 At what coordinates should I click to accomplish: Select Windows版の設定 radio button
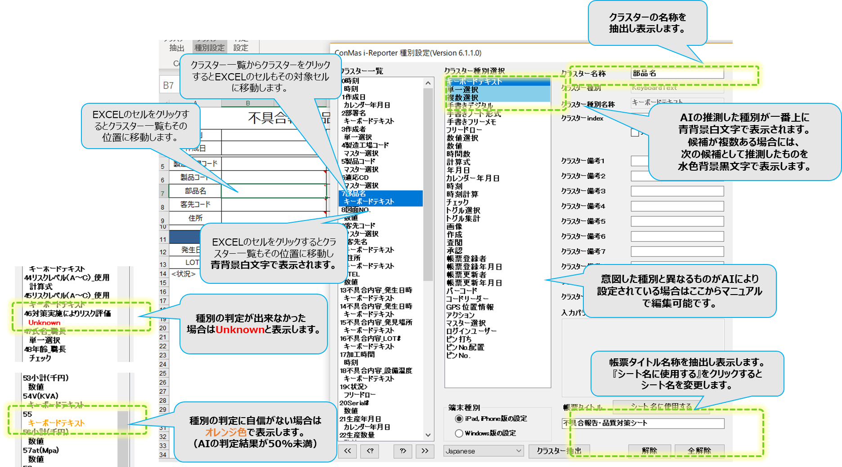pos(459,433)
